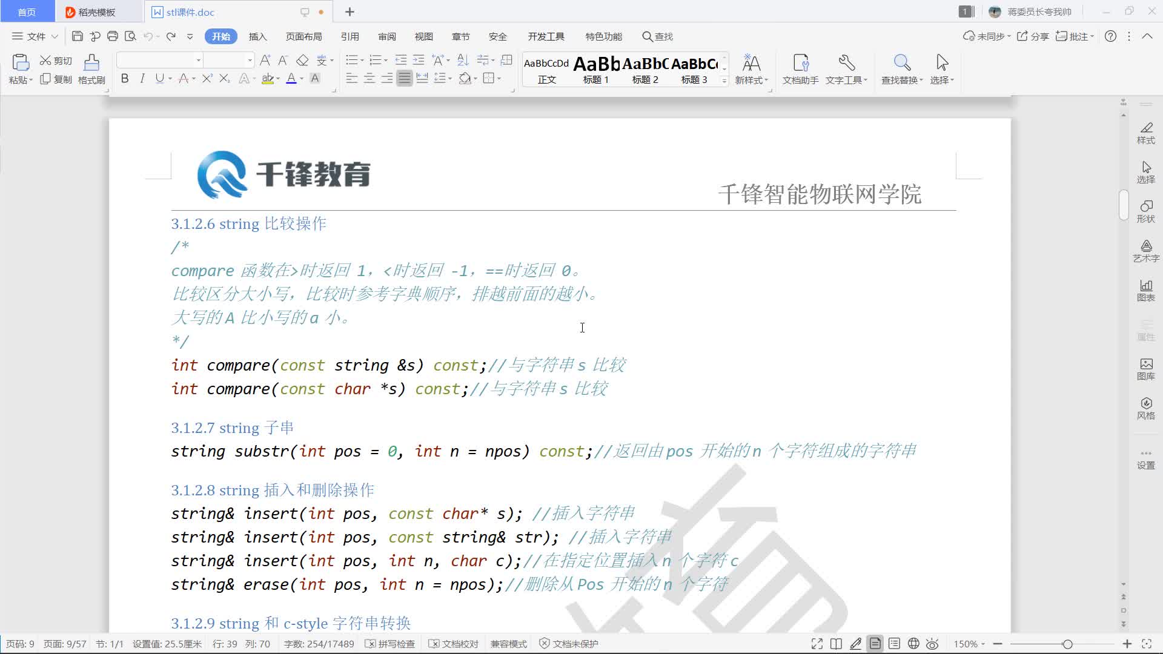Screen dimensions: 1163x654
Task: Toggle Superscript formatting
Action: click(x=207, y=78)
